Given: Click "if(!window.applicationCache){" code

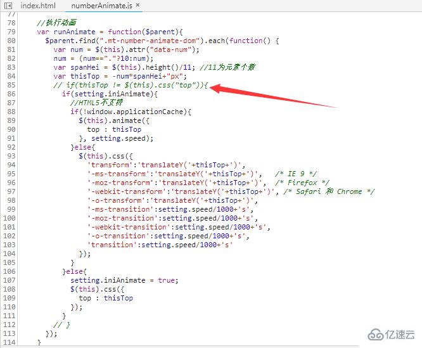Looking at the screenshot, I should [131, 112].
